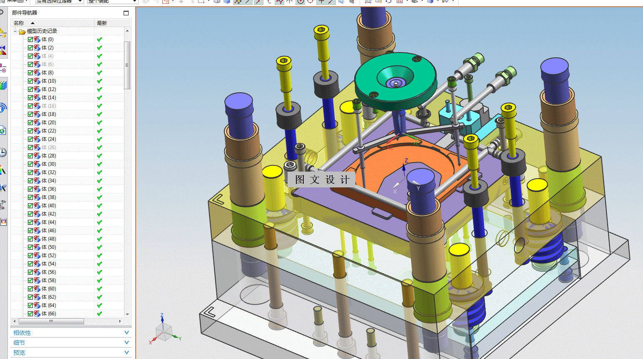Select the greyed row 体 (4)
The image size is (643, 359).
click(47, 56)
